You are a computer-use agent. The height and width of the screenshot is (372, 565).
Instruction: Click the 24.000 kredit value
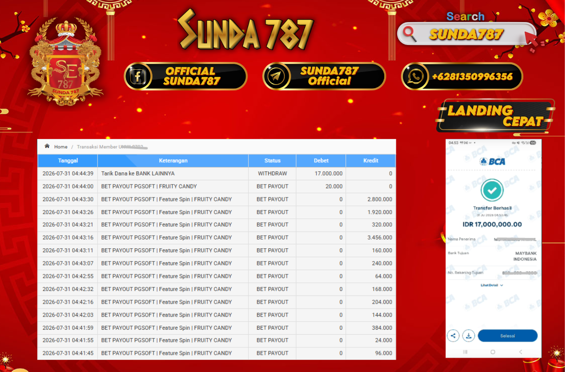384,341
